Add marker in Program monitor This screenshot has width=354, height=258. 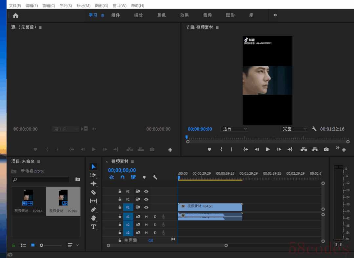click(209, 149)
